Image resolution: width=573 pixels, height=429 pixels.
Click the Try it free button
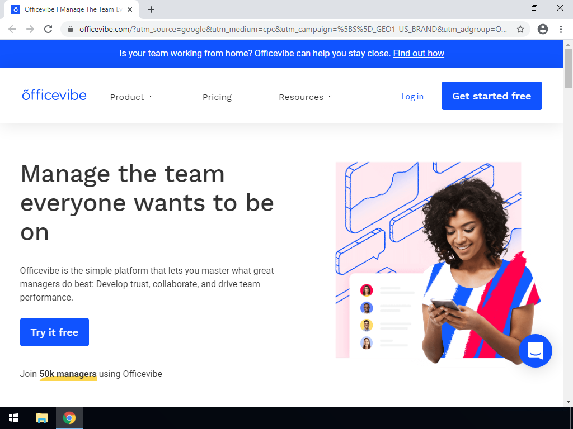(x=54, y=332)
